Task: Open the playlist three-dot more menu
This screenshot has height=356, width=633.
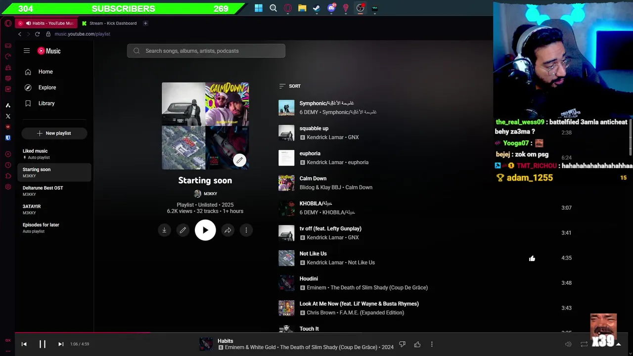Action: pos(246,230)
